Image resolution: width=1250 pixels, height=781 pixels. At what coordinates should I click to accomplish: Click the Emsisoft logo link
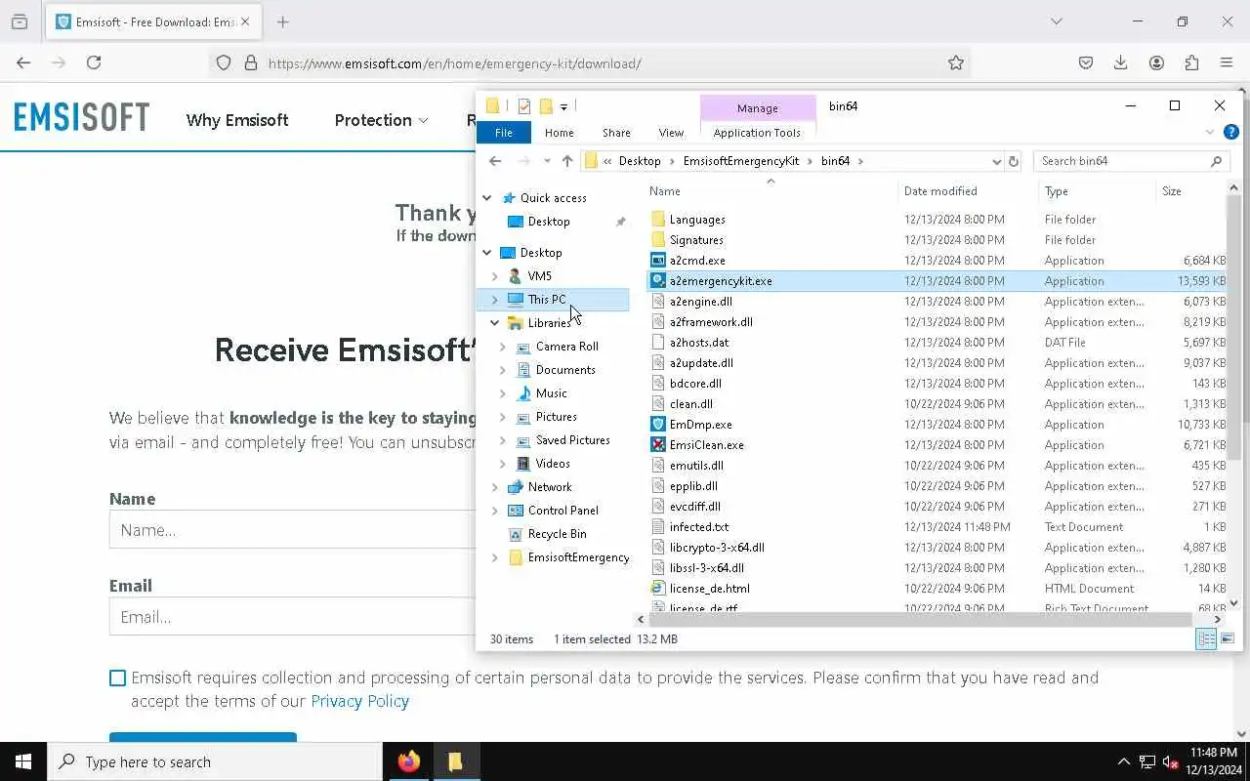82,117
